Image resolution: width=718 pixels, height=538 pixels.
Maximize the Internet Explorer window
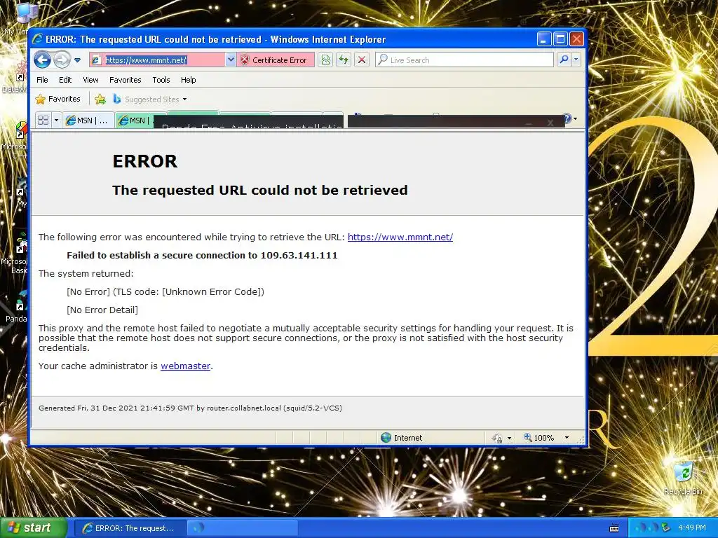[560, 39]
